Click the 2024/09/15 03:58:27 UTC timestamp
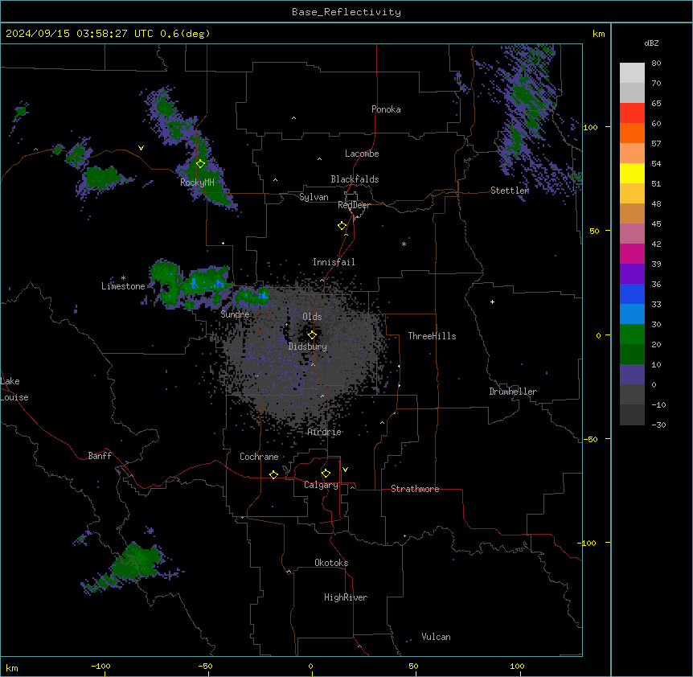693x677 pixels. (79, 34)
